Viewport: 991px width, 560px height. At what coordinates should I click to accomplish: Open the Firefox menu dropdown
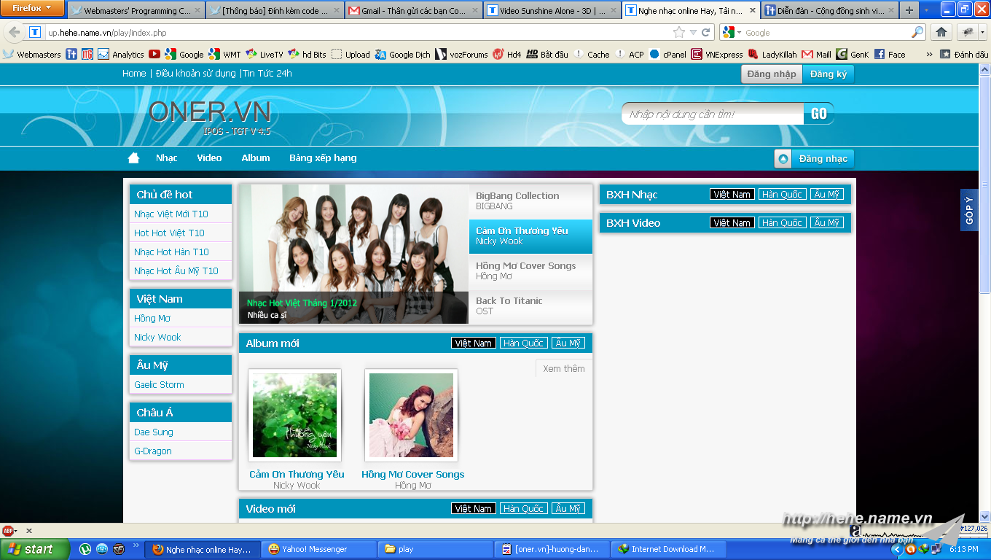pyautogui.click(x=33, y=8)
